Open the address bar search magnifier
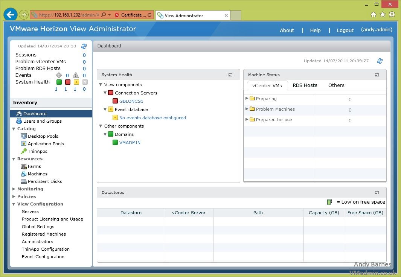 [104, 15]
